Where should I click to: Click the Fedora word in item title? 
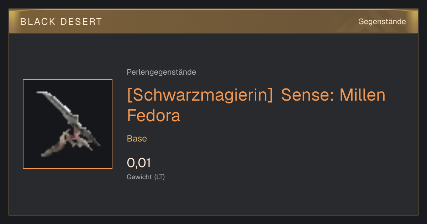(154, 116)
